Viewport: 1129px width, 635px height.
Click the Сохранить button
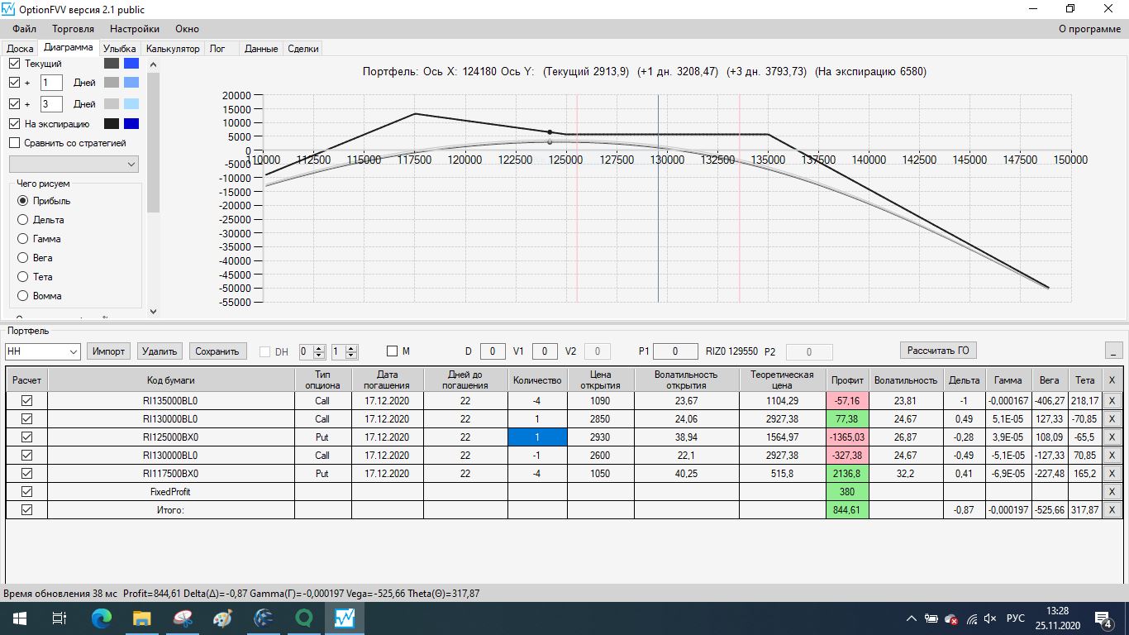(x=217, y=351)
